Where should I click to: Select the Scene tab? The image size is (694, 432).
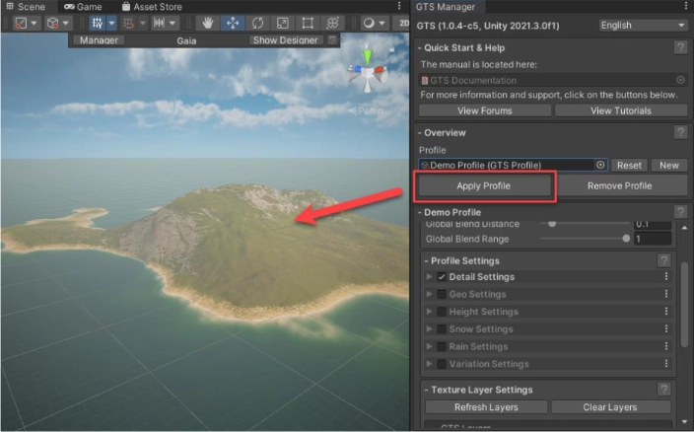(x=26, y=7)
